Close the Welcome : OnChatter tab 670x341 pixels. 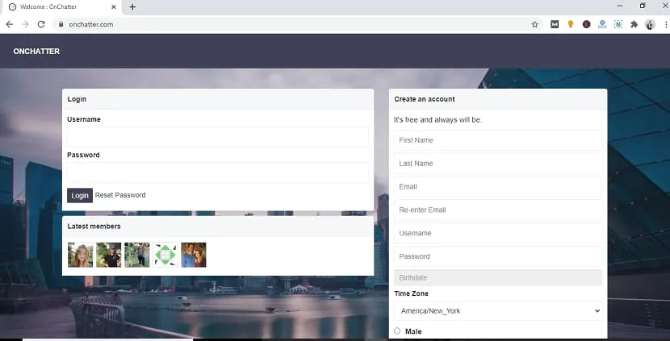pyautogui.click(x=114, y=6)
